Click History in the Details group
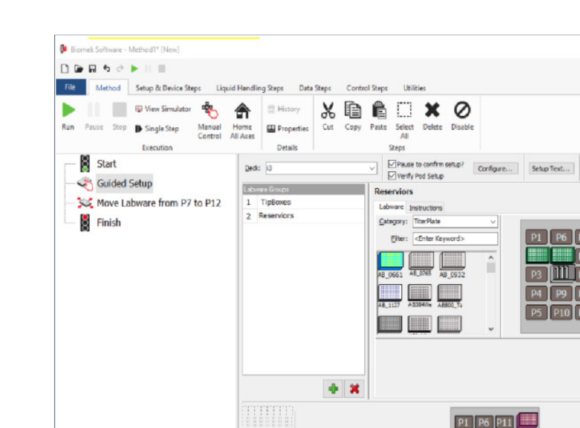The height and width of the screenshot is (428, 580). [284, 109]
